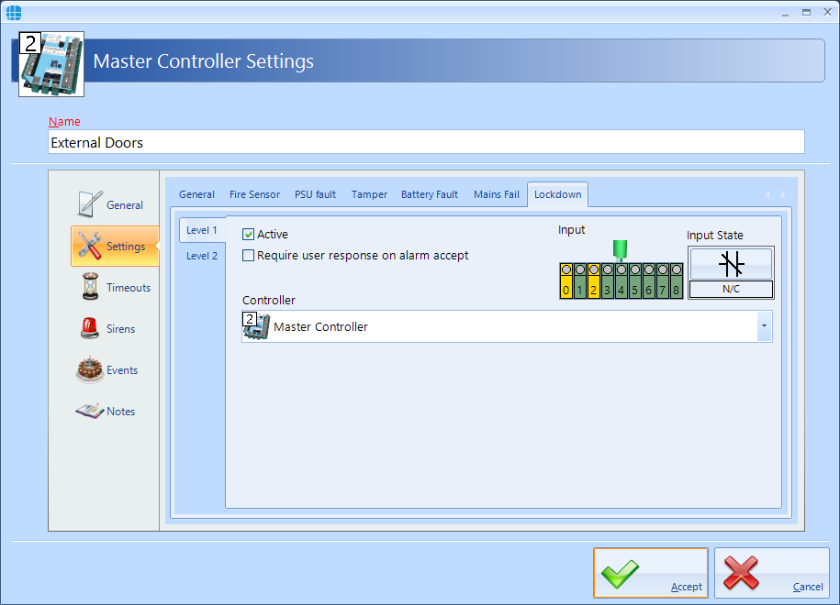
Task: Select input terminal 8
Action: (x=676, y=280)
